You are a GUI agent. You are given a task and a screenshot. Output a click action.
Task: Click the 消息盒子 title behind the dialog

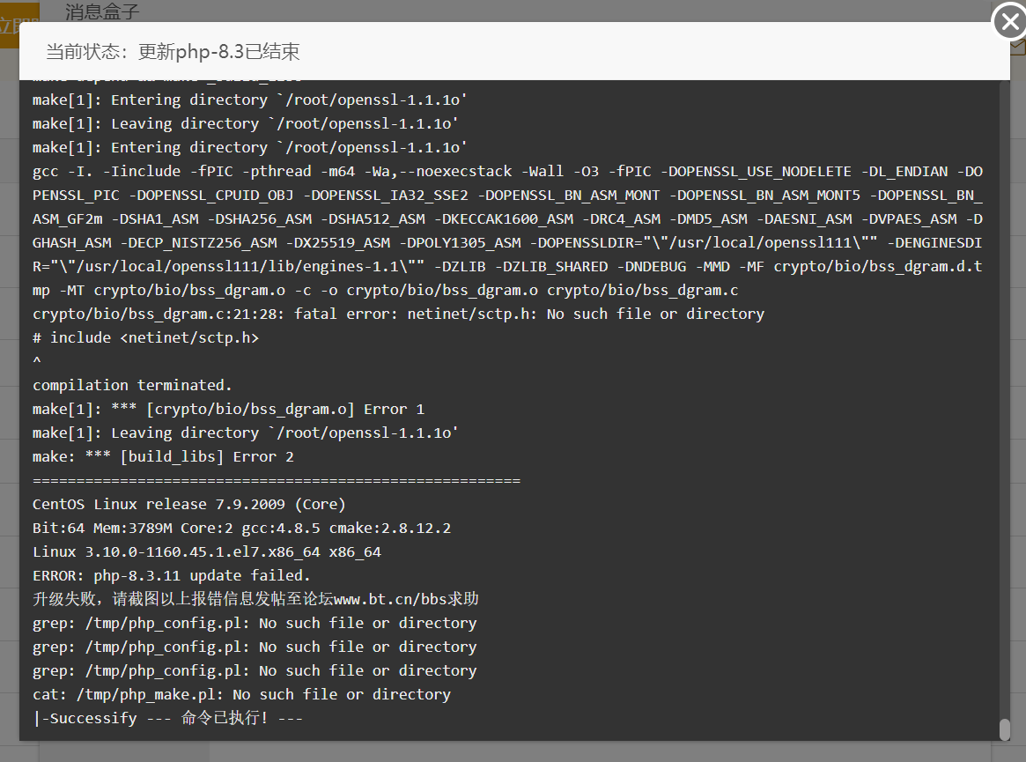click(x=102, y=11)
